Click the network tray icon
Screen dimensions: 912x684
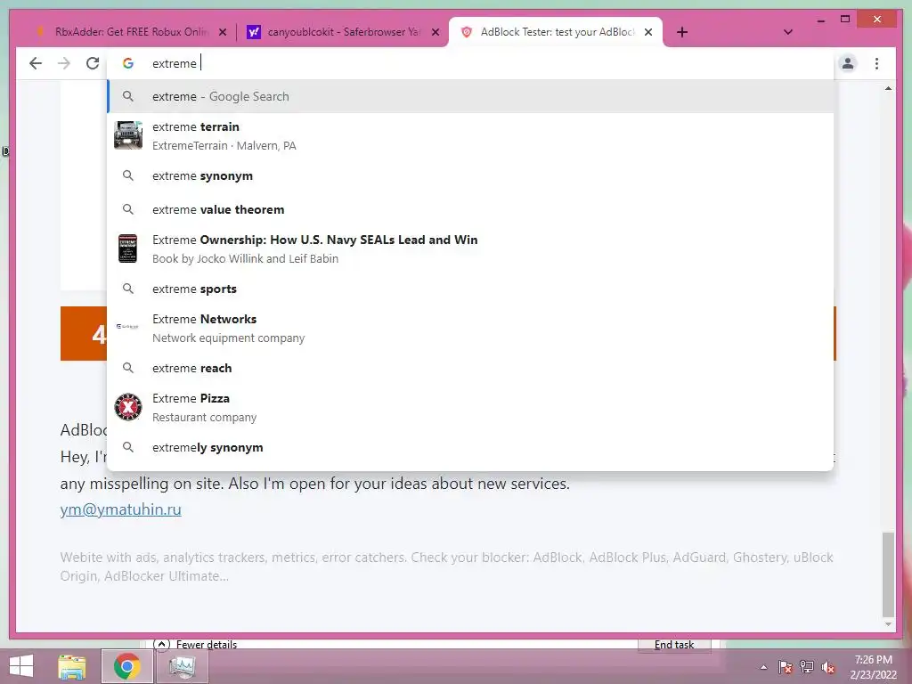(x=807, y=667)
